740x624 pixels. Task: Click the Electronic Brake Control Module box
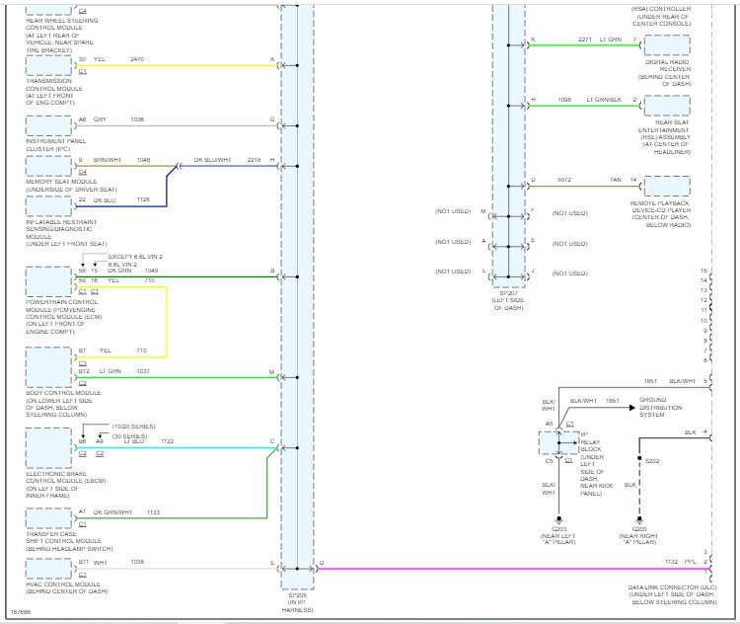click(48, 448)
